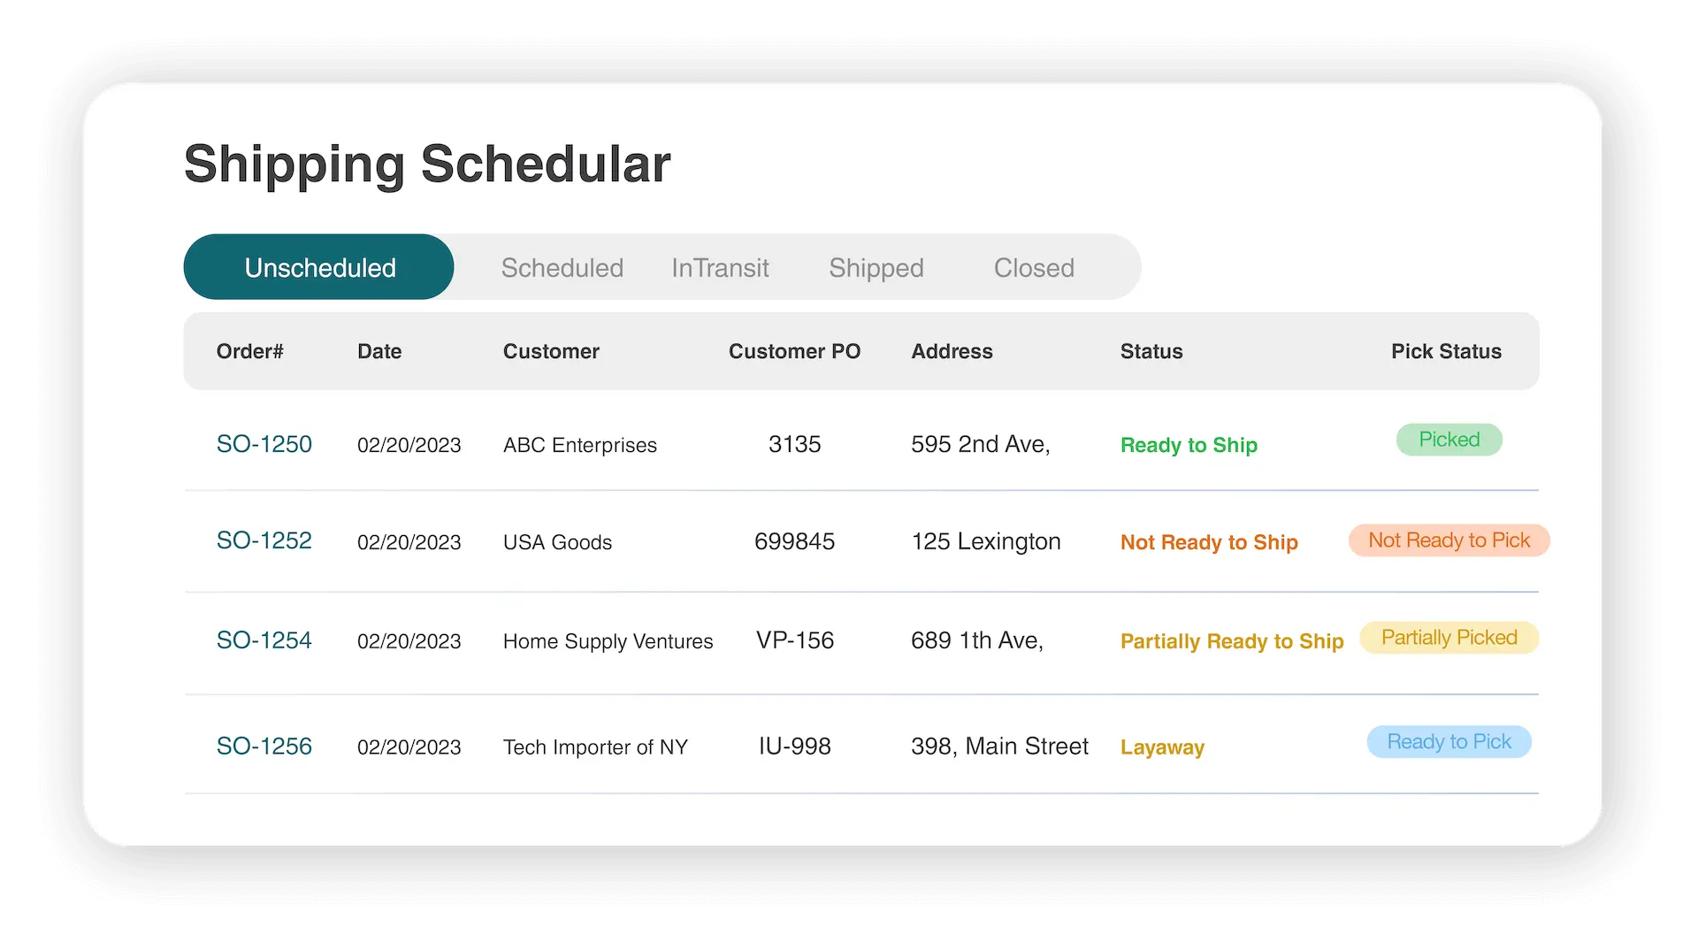Select the Home Supply Ventures customer cell
This screenshot has width=1698, height=942.
pyautogui.click(x=608, y=641)
